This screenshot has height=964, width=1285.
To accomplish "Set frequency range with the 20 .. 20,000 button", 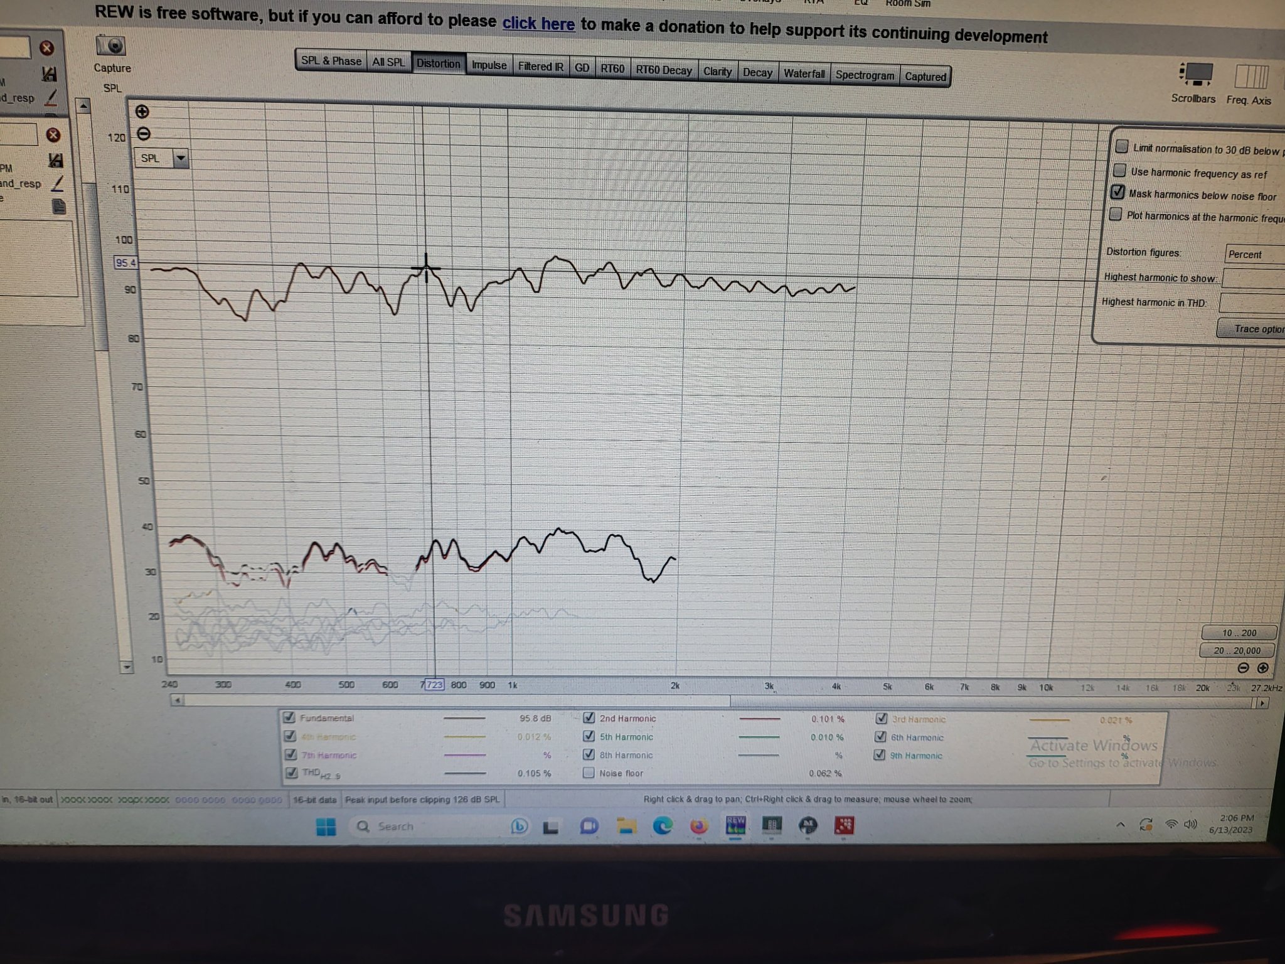I will point(1237,650).
